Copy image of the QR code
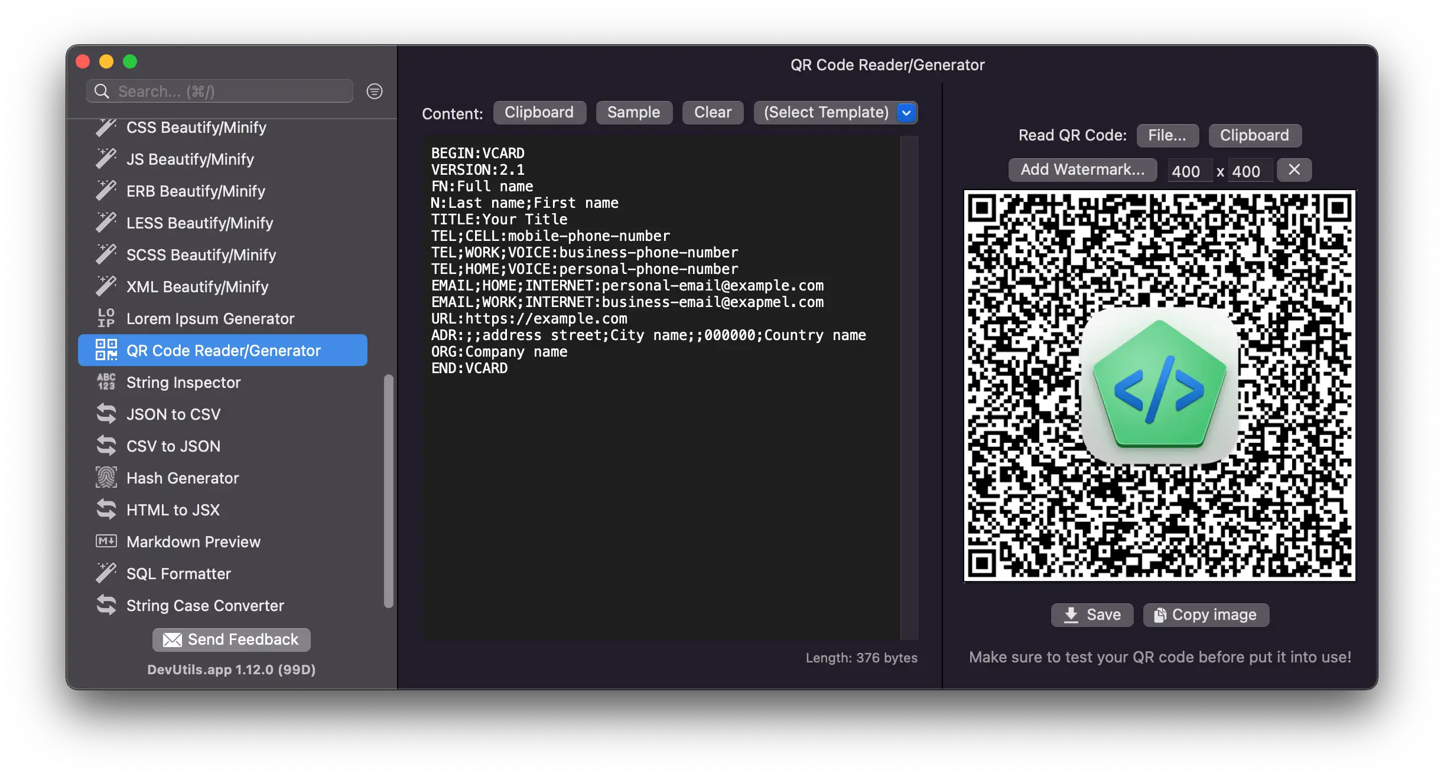 point(1206,615)
